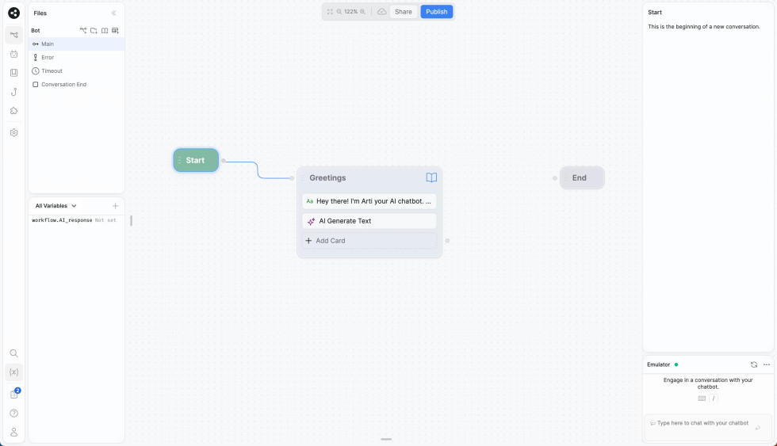Open the book icon on Greetings node
Image resolution: width=777 pixels, height=446 pixels.
[x=431, y=178]
